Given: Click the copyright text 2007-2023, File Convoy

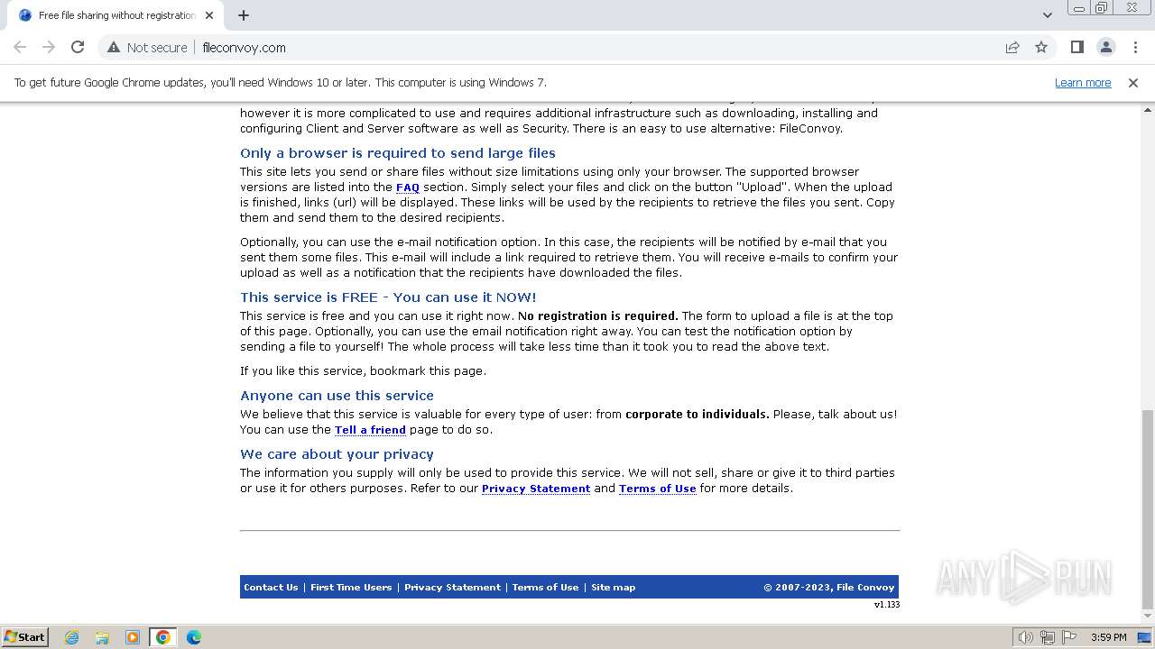Looking at the screenshot, I should pyautogui.click(x=829, y=588).
